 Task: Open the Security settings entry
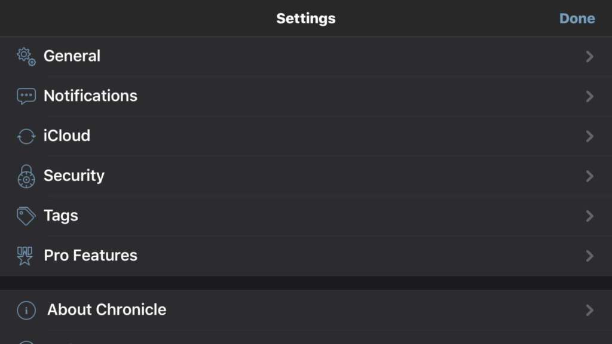(x=306, y=176)
